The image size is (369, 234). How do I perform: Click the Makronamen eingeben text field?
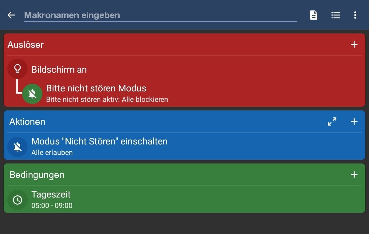pos(160,15)
